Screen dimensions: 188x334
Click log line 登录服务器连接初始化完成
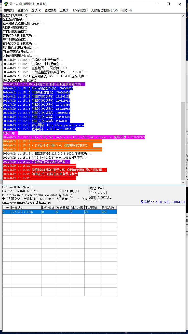(x=23, y=23)
